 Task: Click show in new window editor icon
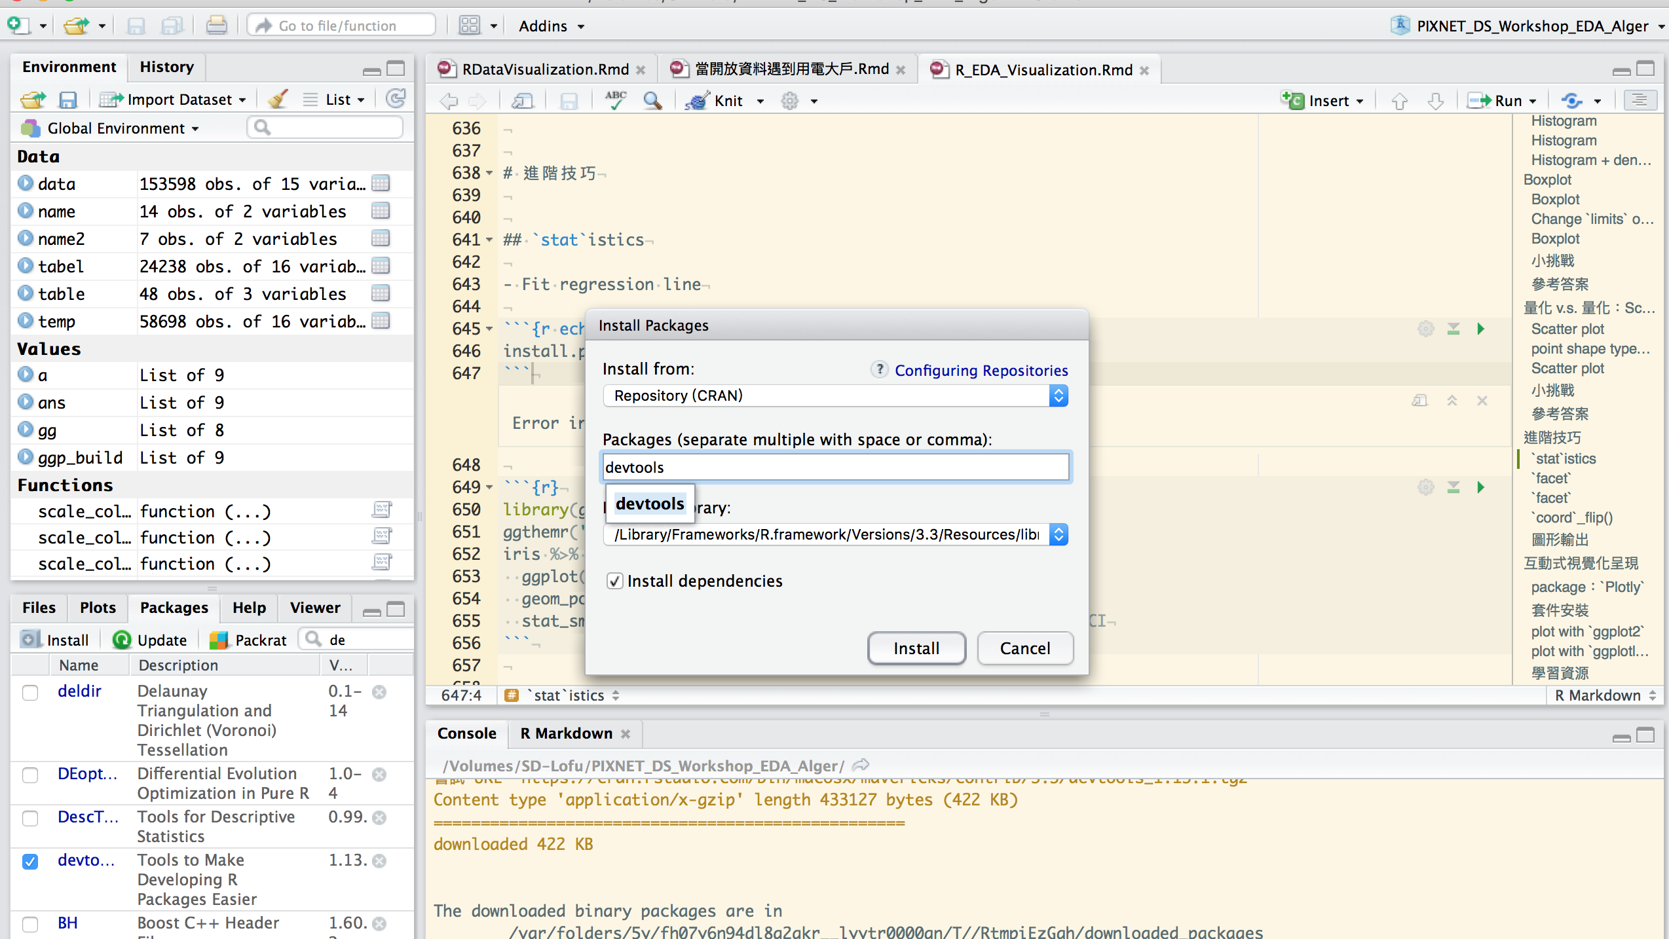523,100
